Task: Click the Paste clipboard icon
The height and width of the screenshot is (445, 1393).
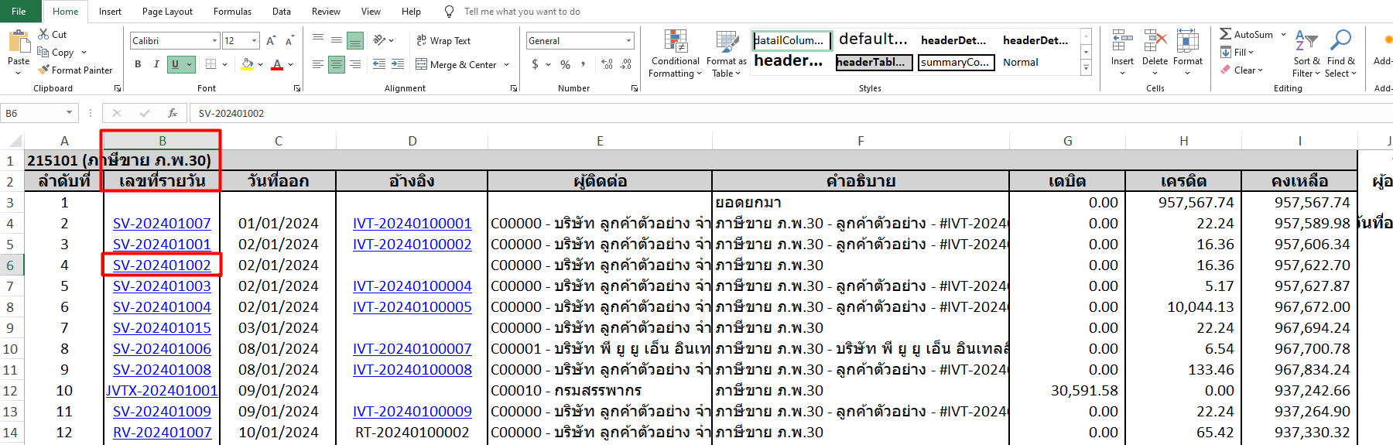Action: [19, 41]
